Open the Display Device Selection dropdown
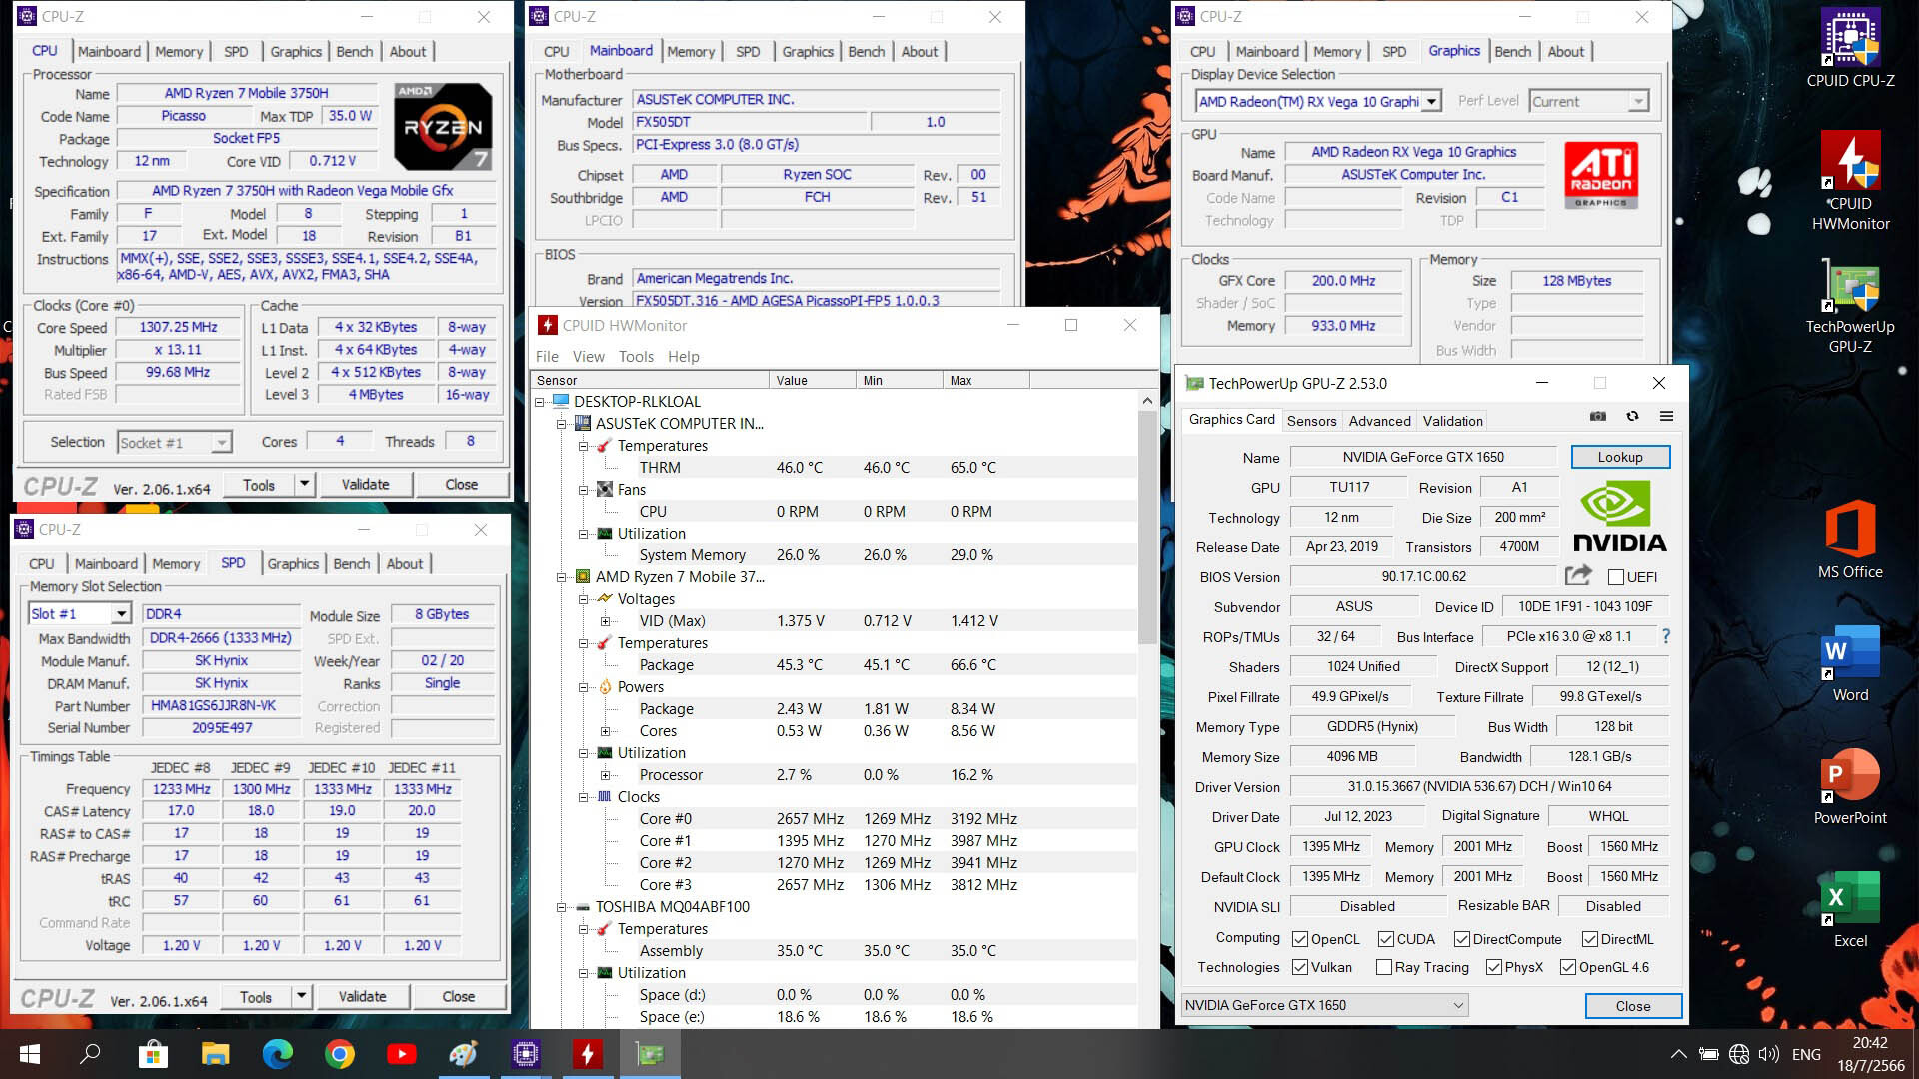The height and width of the screenshot is (1079, 1919). (1318, 101)
